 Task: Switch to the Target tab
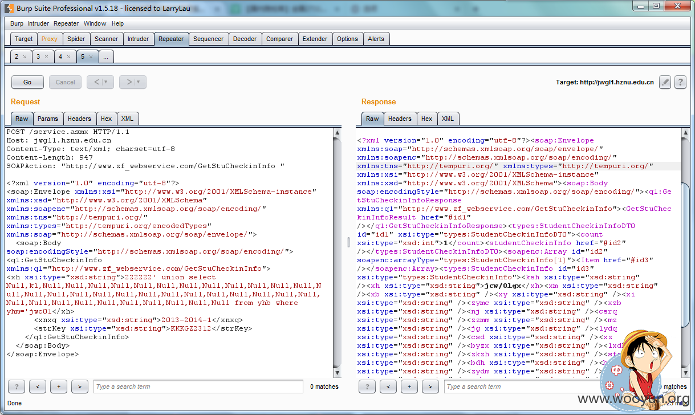pos(24,39)
